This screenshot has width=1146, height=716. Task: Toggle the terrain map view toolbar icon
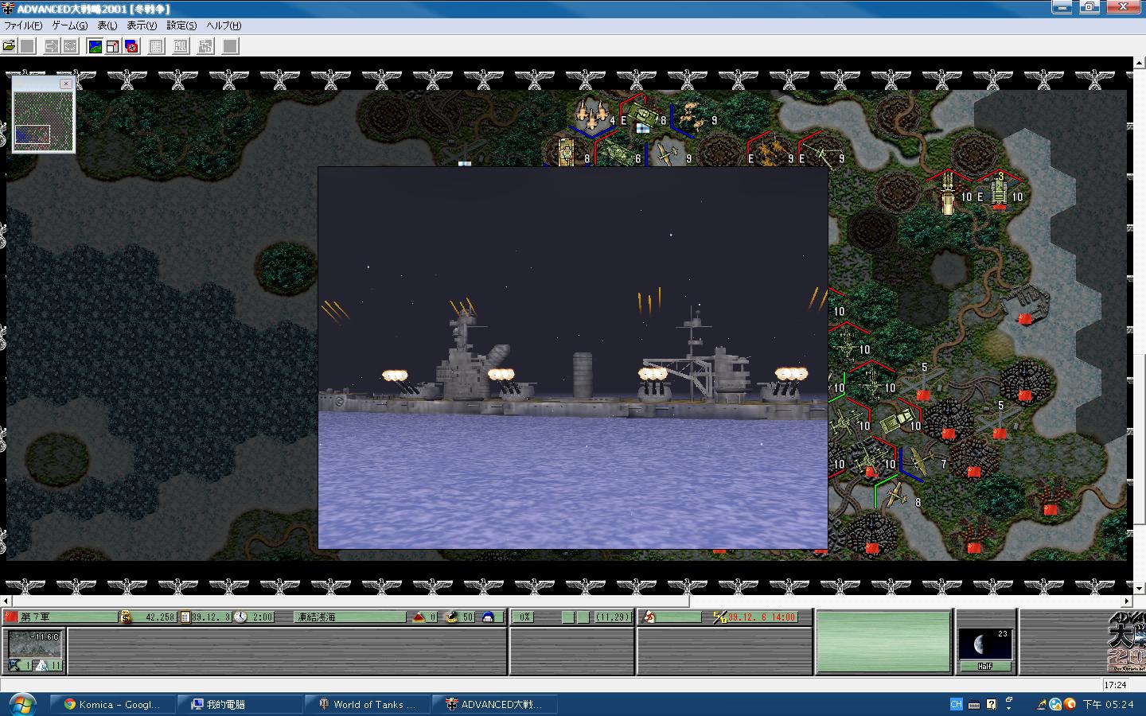[95, 46]
